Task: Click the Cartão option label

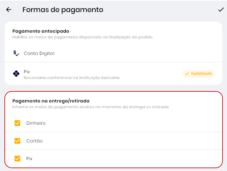Action: point(34,141)
